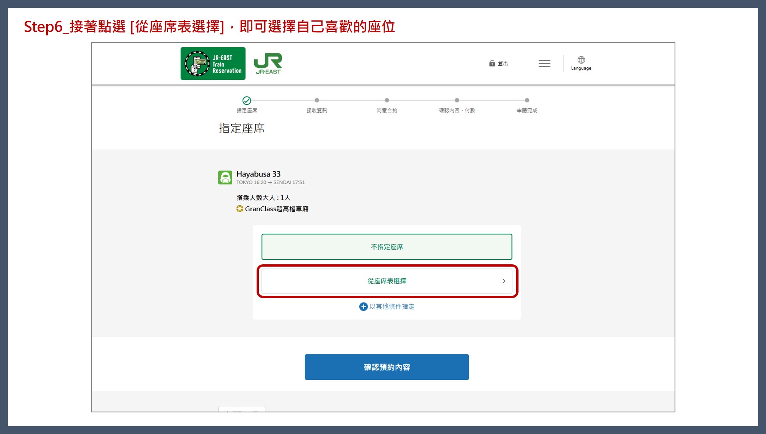
Task: Click the 確認內容、付款 progress step
Action: (x=457, y=100)
